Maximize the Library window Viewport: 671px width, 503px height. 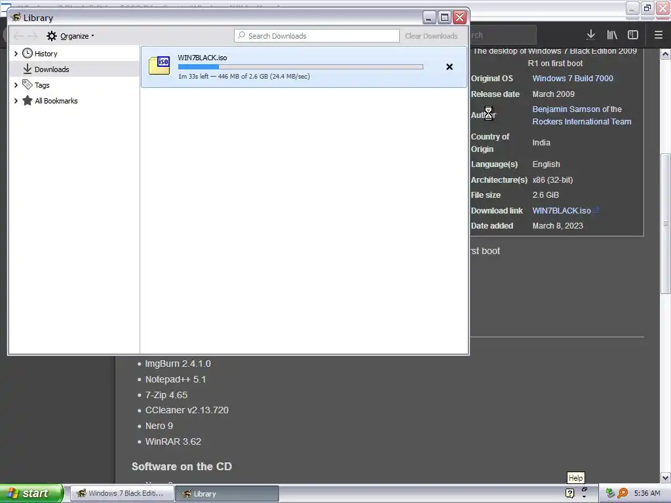coord(445,17)
